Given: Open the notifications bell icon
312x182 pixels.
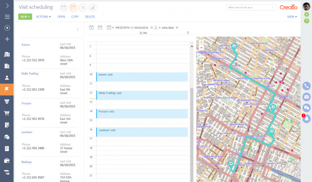Looking at the screenshot, I should (306, 119).
